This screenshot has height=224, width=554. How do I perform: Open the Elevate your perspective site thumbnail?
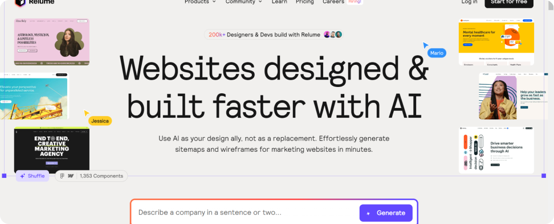(35, 96)
